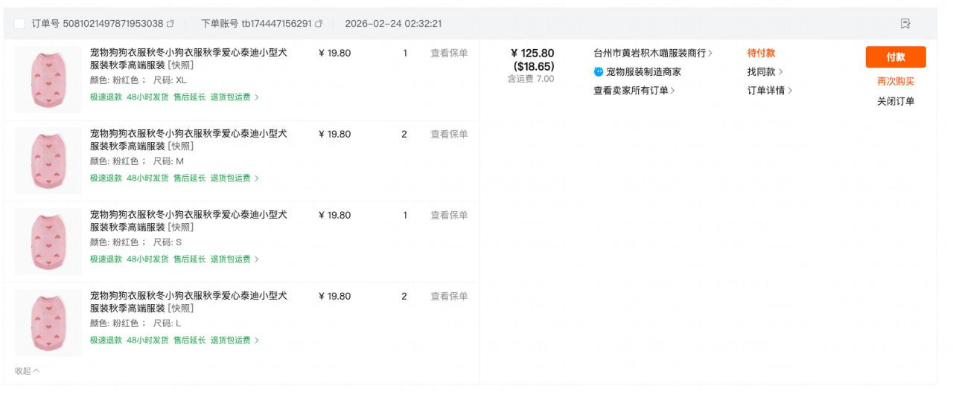Image resolution: width=953 pixels, height=394 pixels.
Task: Open the size M product thumbnail
Action: pos(48,161)
